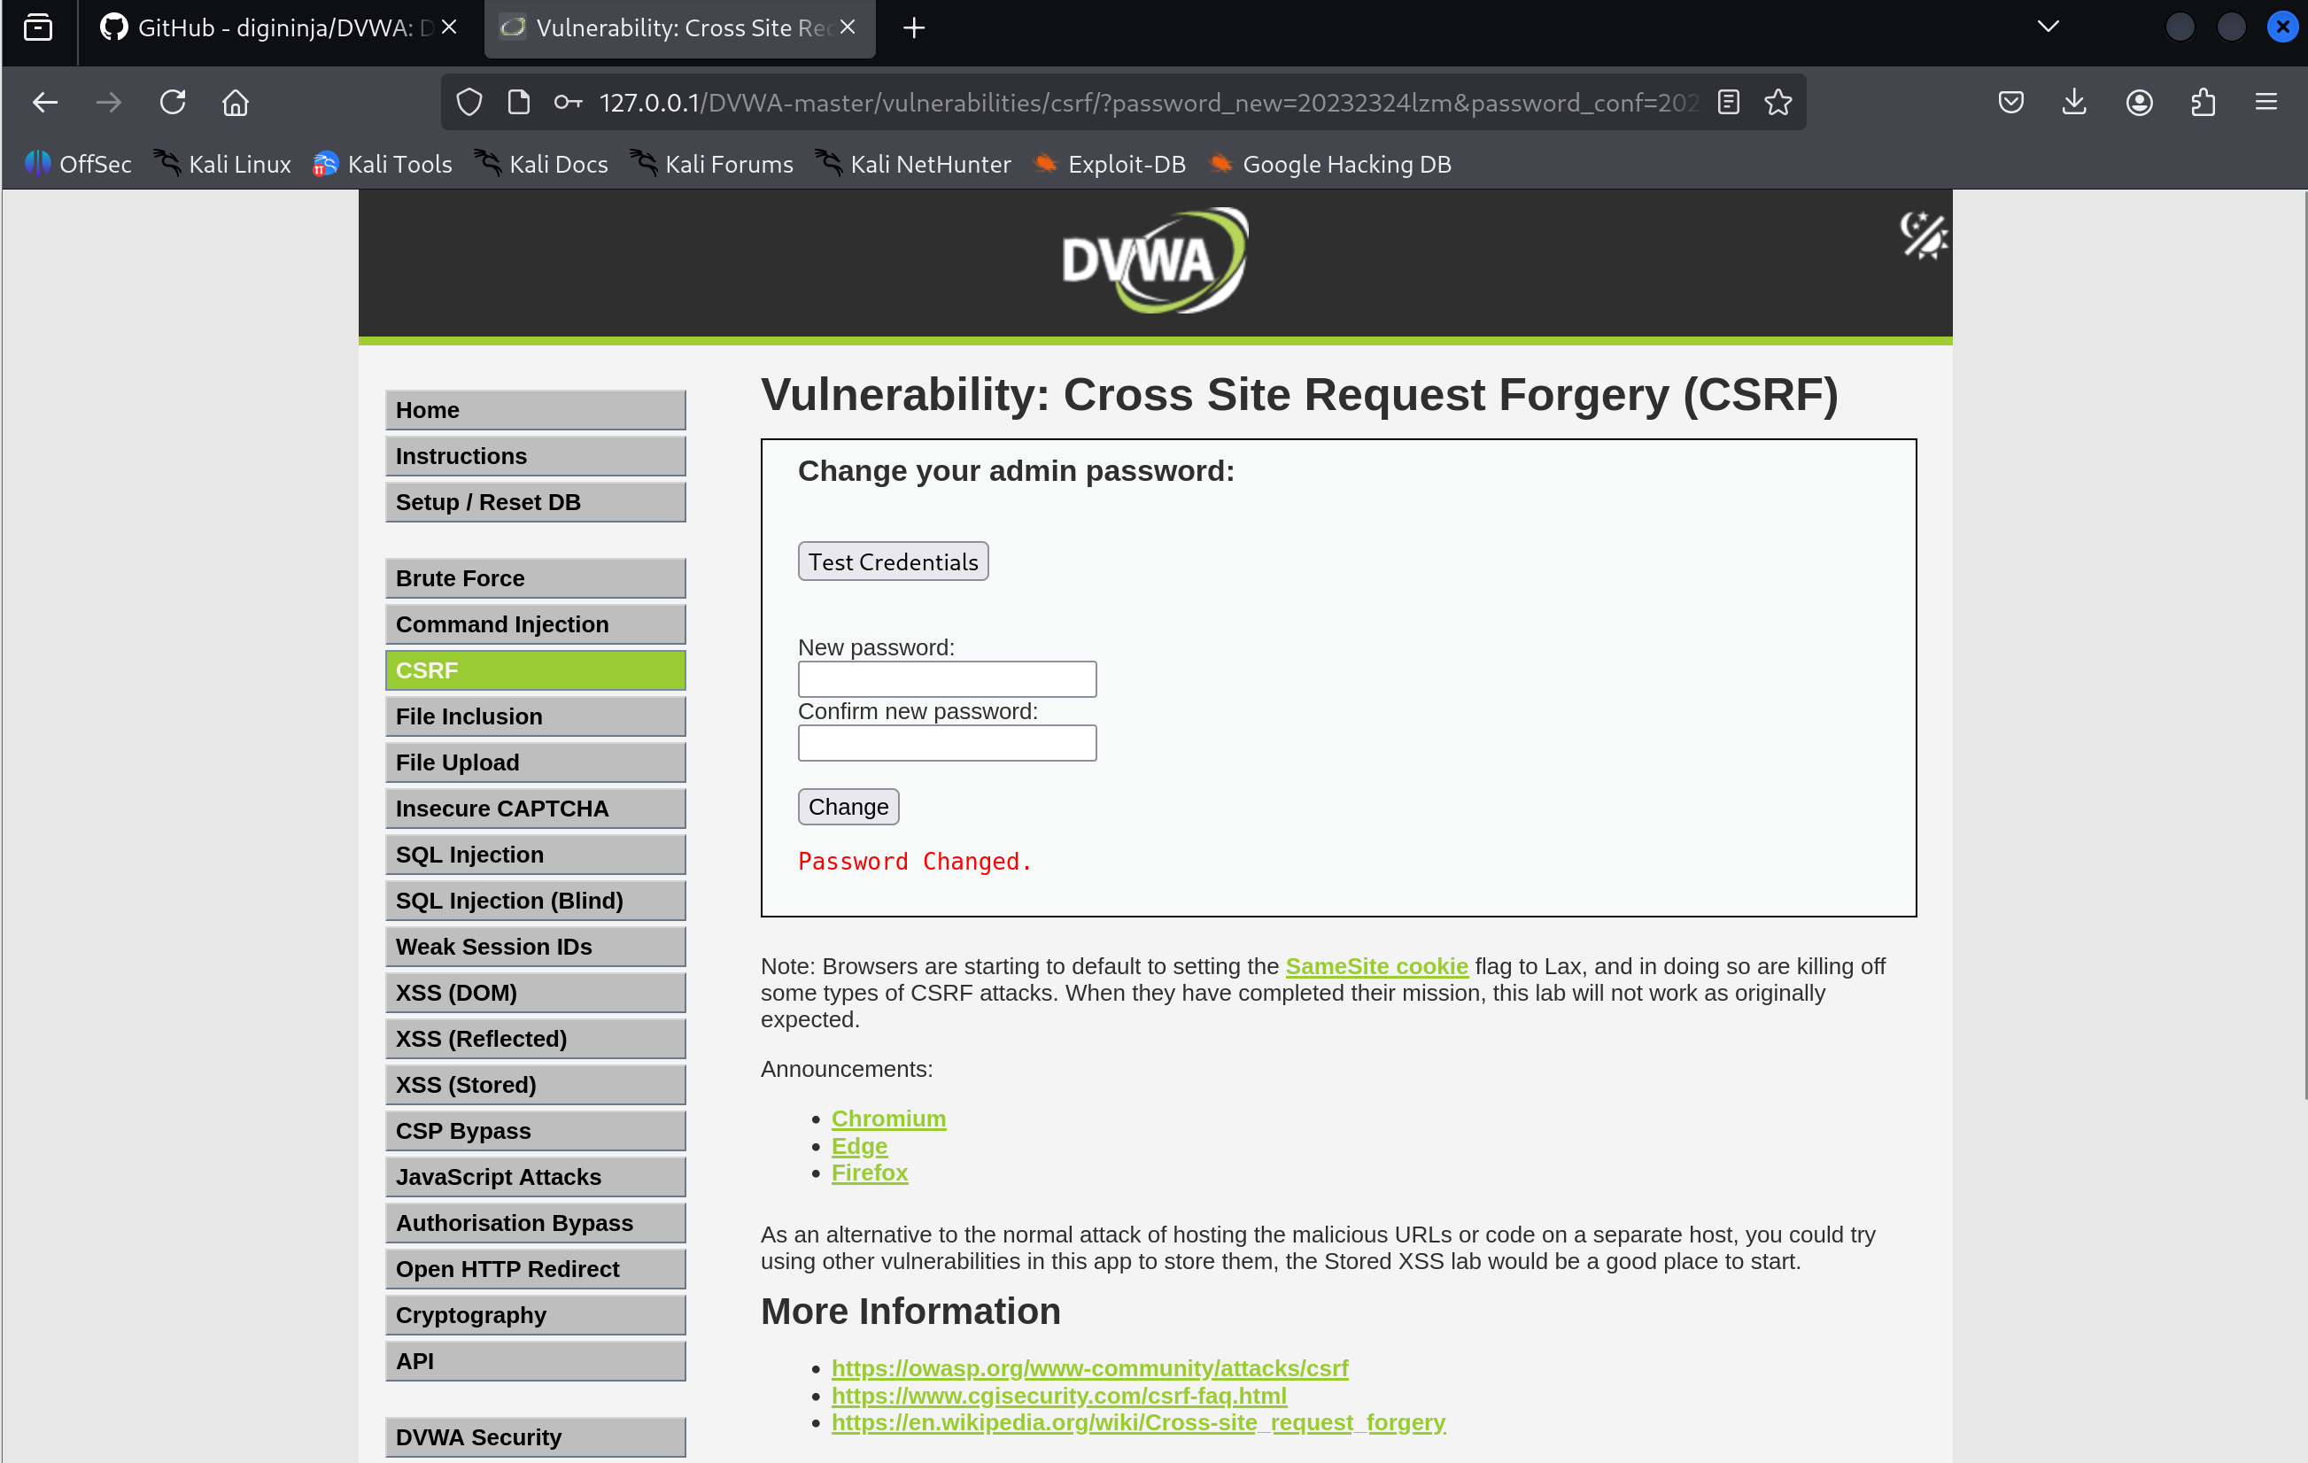This screenshot has height=1463, width=2308.
Task: Open the extensions puzzle icon
Action: click(x=2203, y=102)
